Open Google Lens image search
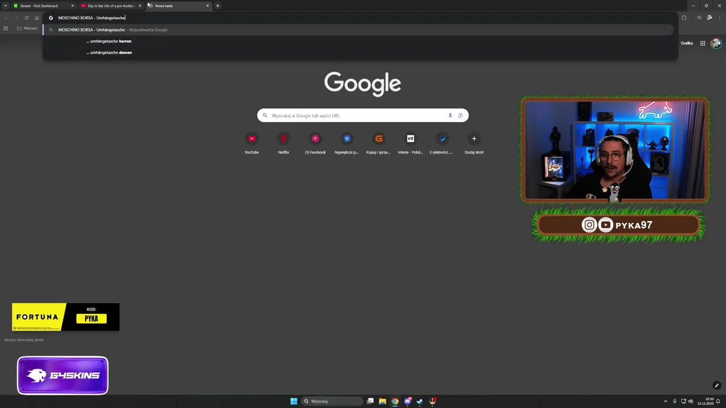This screenshot has width=726, height=408. click(x=461, y=116)
